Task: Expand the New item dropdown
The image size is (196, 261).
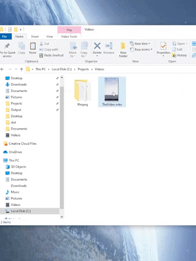Action: 149,43
